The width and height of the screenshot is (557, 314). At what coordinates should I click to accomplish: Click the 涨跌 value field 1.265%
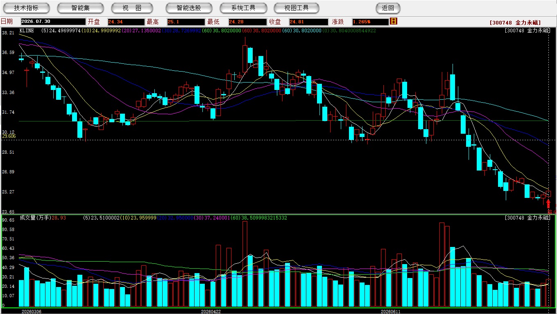tap(370, 22)
